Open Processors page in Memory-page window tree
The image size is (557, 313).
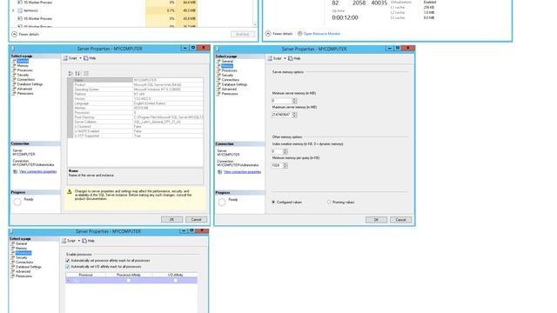point(230,70)
